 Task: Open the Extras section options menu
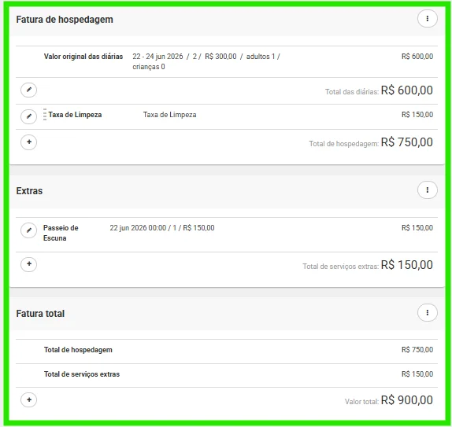428,190
